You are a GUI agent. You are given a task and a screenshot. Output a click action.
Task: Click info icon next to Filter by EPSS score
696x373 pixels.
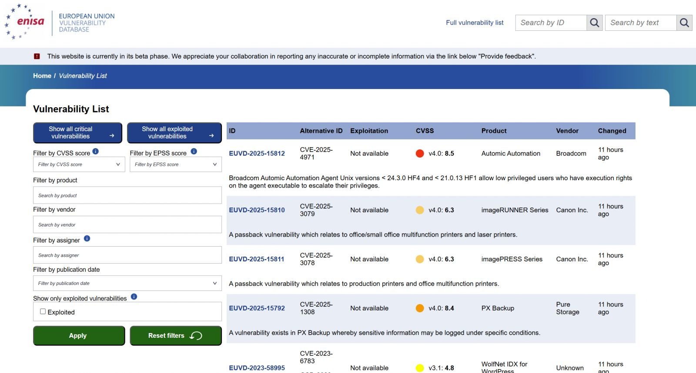[194, 152]
